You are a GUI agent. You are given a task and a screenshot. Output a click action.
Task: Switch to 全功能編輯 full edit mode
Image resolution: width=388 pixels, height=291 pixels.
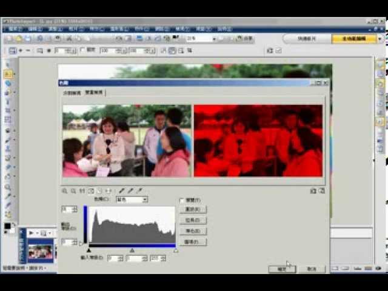click(354, 39)
